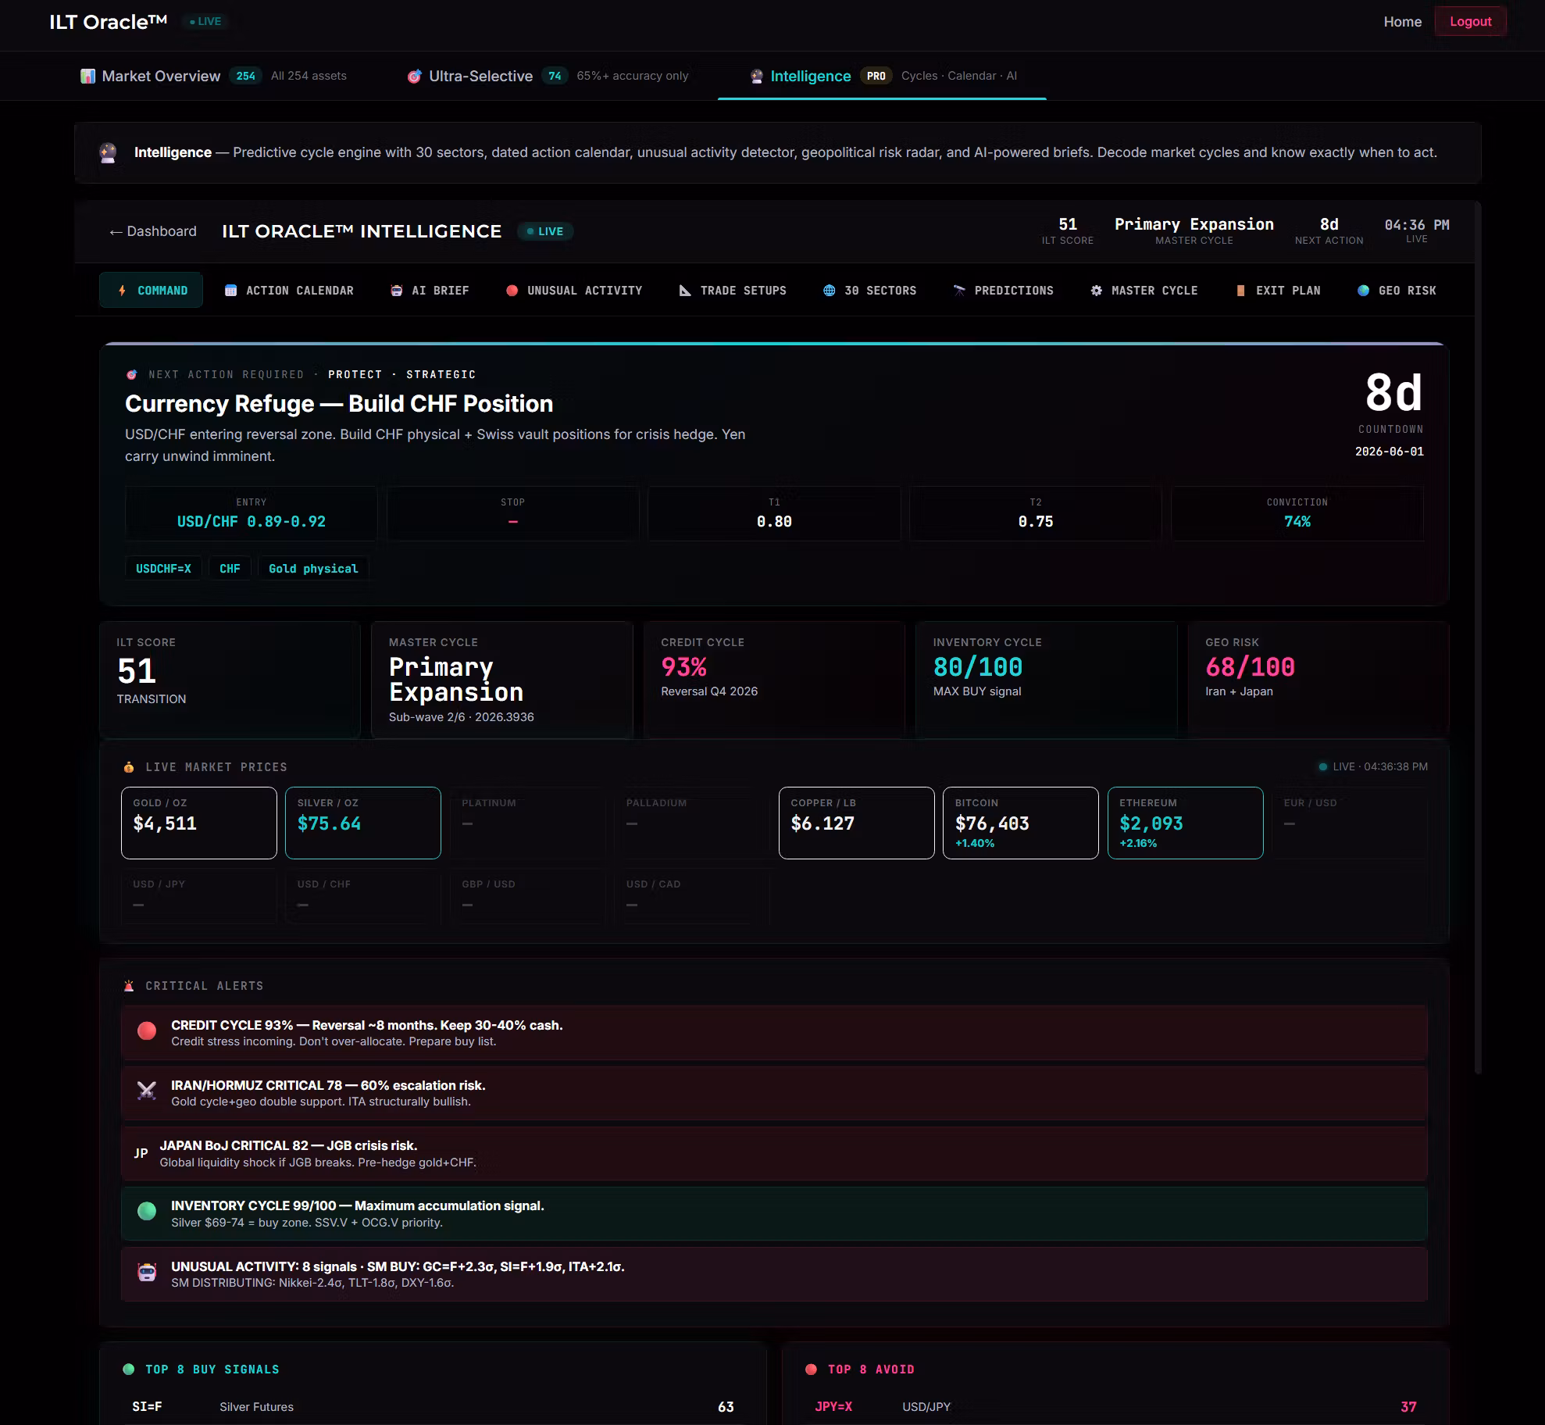Click the Currency Refuge — Build CHF Position heading
The width and height of the screenshot is (1545, 1425).
[339, 404]
